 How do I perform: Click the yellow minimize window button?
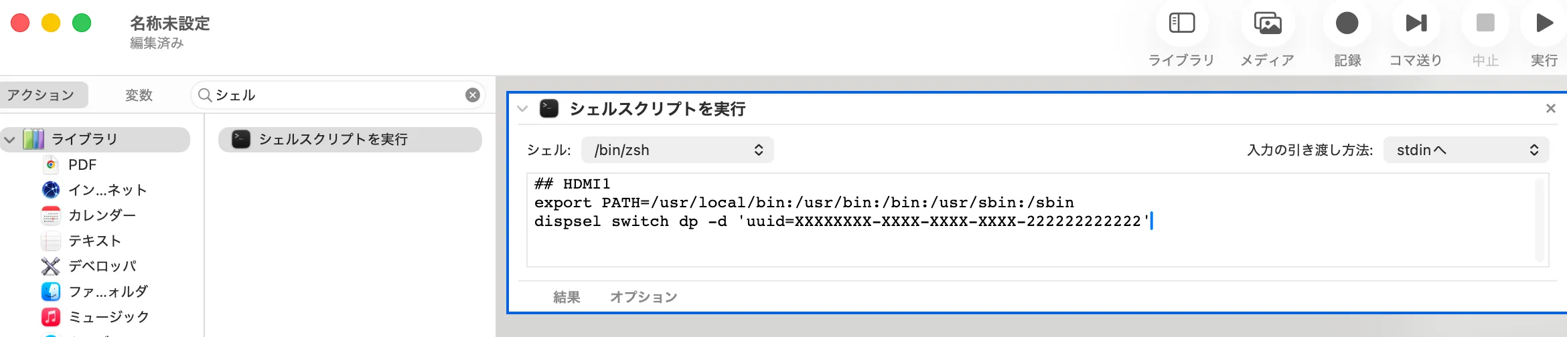coord(51,23)
